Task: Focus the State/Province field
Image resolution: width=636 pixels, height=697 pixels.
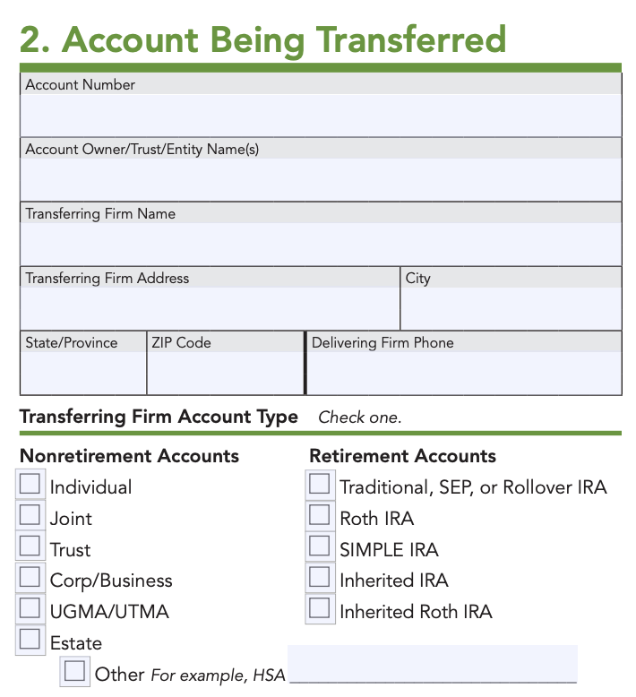Action: [83, 374]
